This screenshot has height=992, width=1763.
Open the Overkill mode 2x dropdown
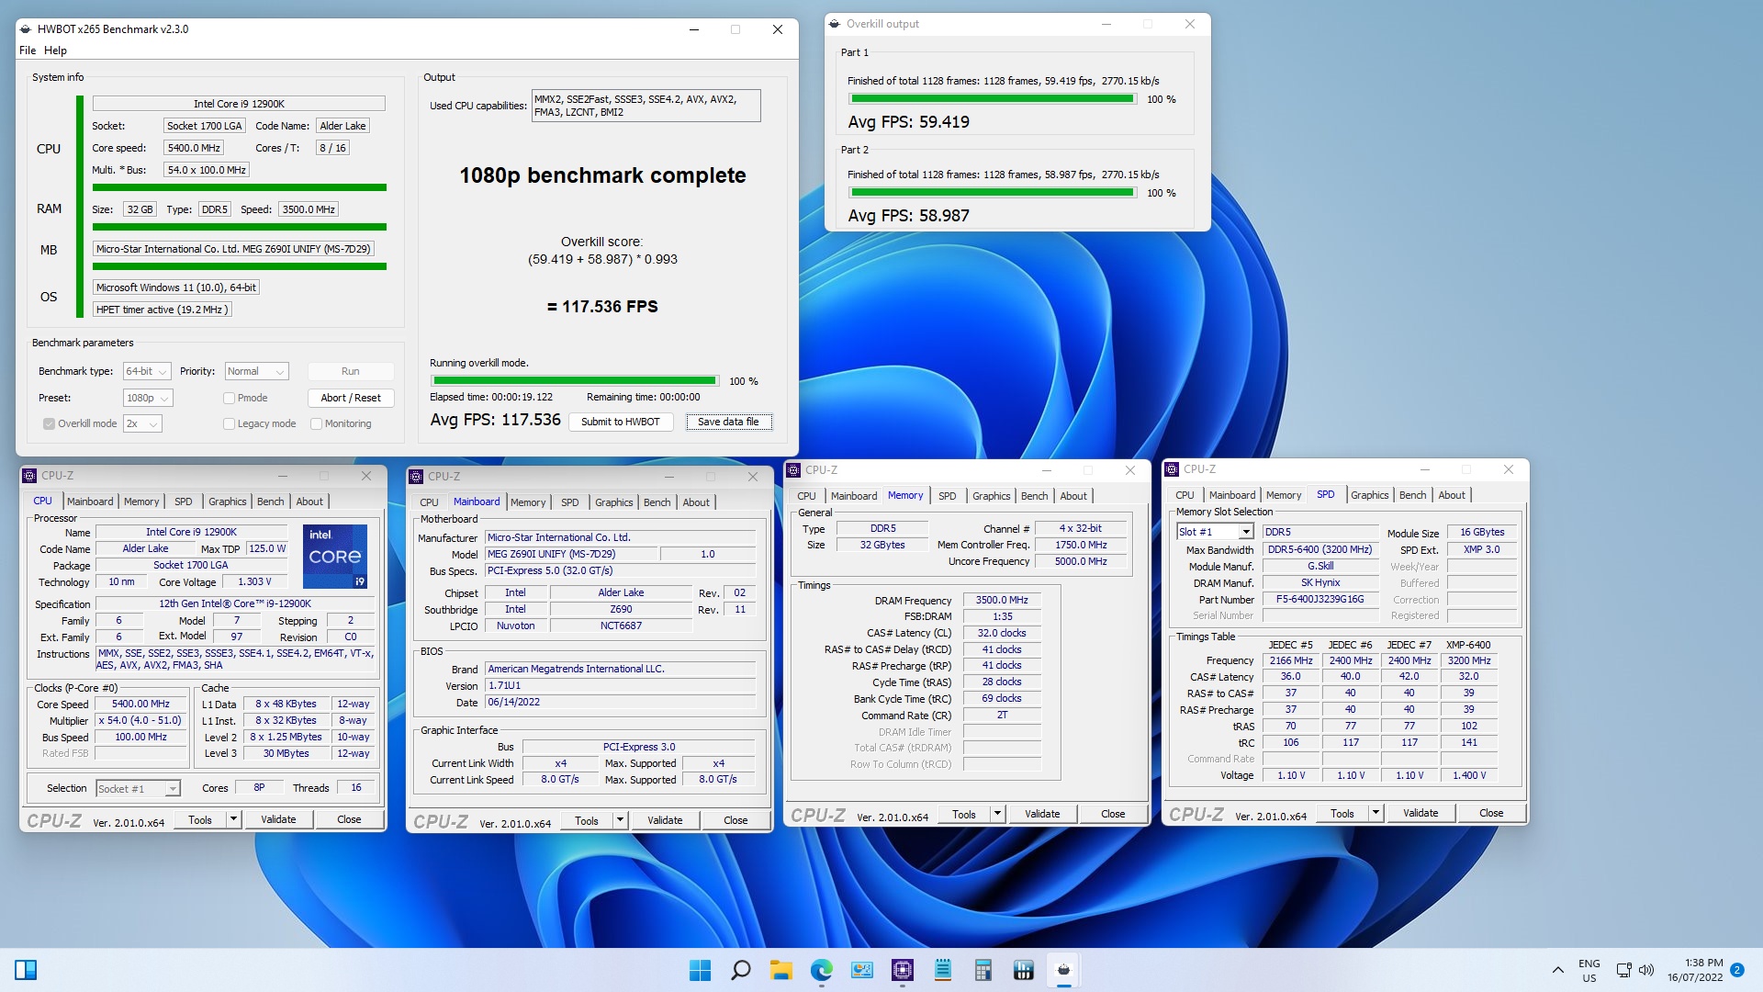point(142,423)
